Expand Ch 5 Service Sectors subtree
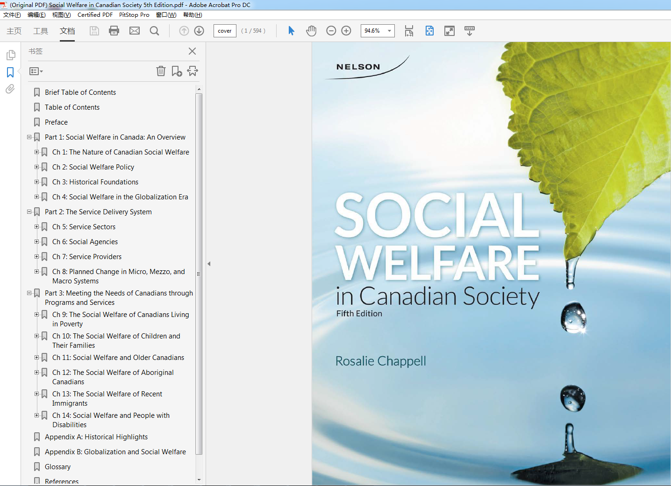The height and width of the screenshot is (486, 671). point(36,227)
